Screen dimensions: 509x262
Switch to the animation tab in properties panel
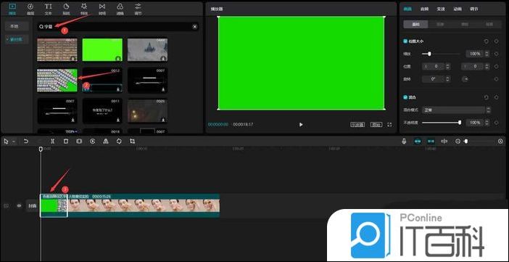pyautogui.click(x=458, y=9)
